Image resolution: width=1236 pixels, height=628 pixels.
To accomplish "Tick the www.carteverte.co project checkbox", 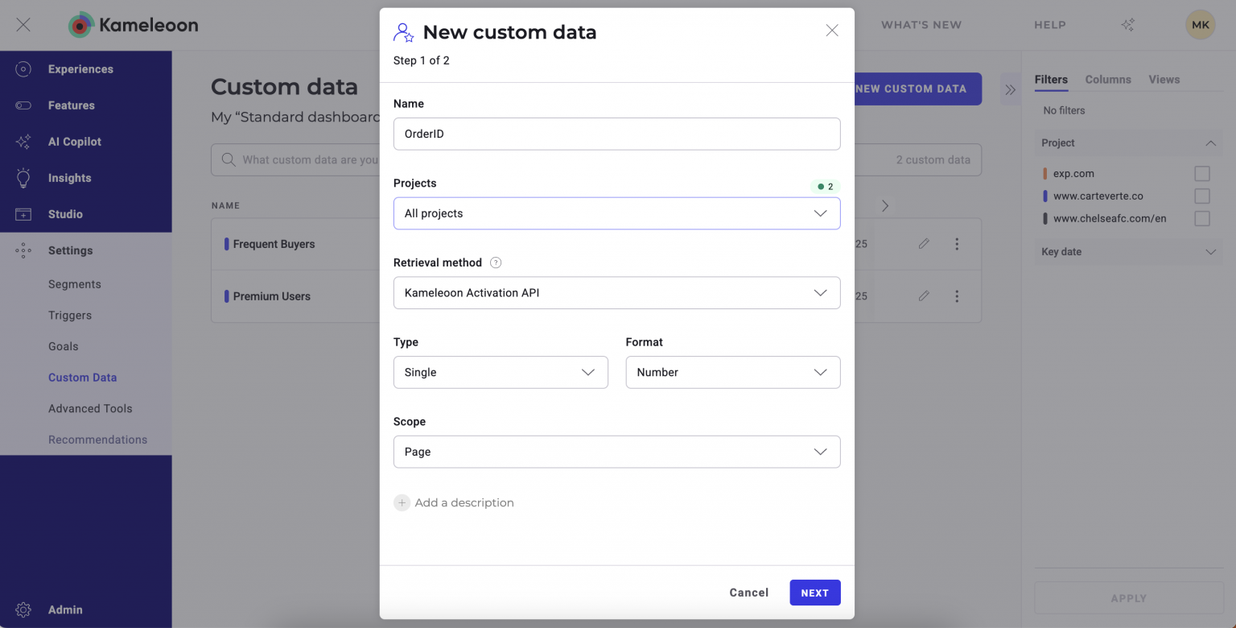I will pos(1201,196).
